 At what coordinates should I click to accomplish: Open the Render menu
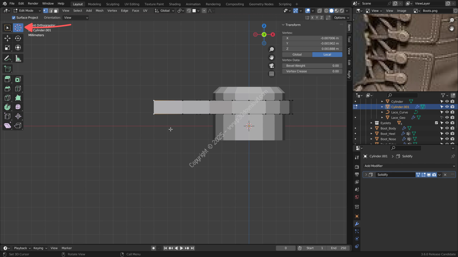pyautogui.click(x=33, y=4)
